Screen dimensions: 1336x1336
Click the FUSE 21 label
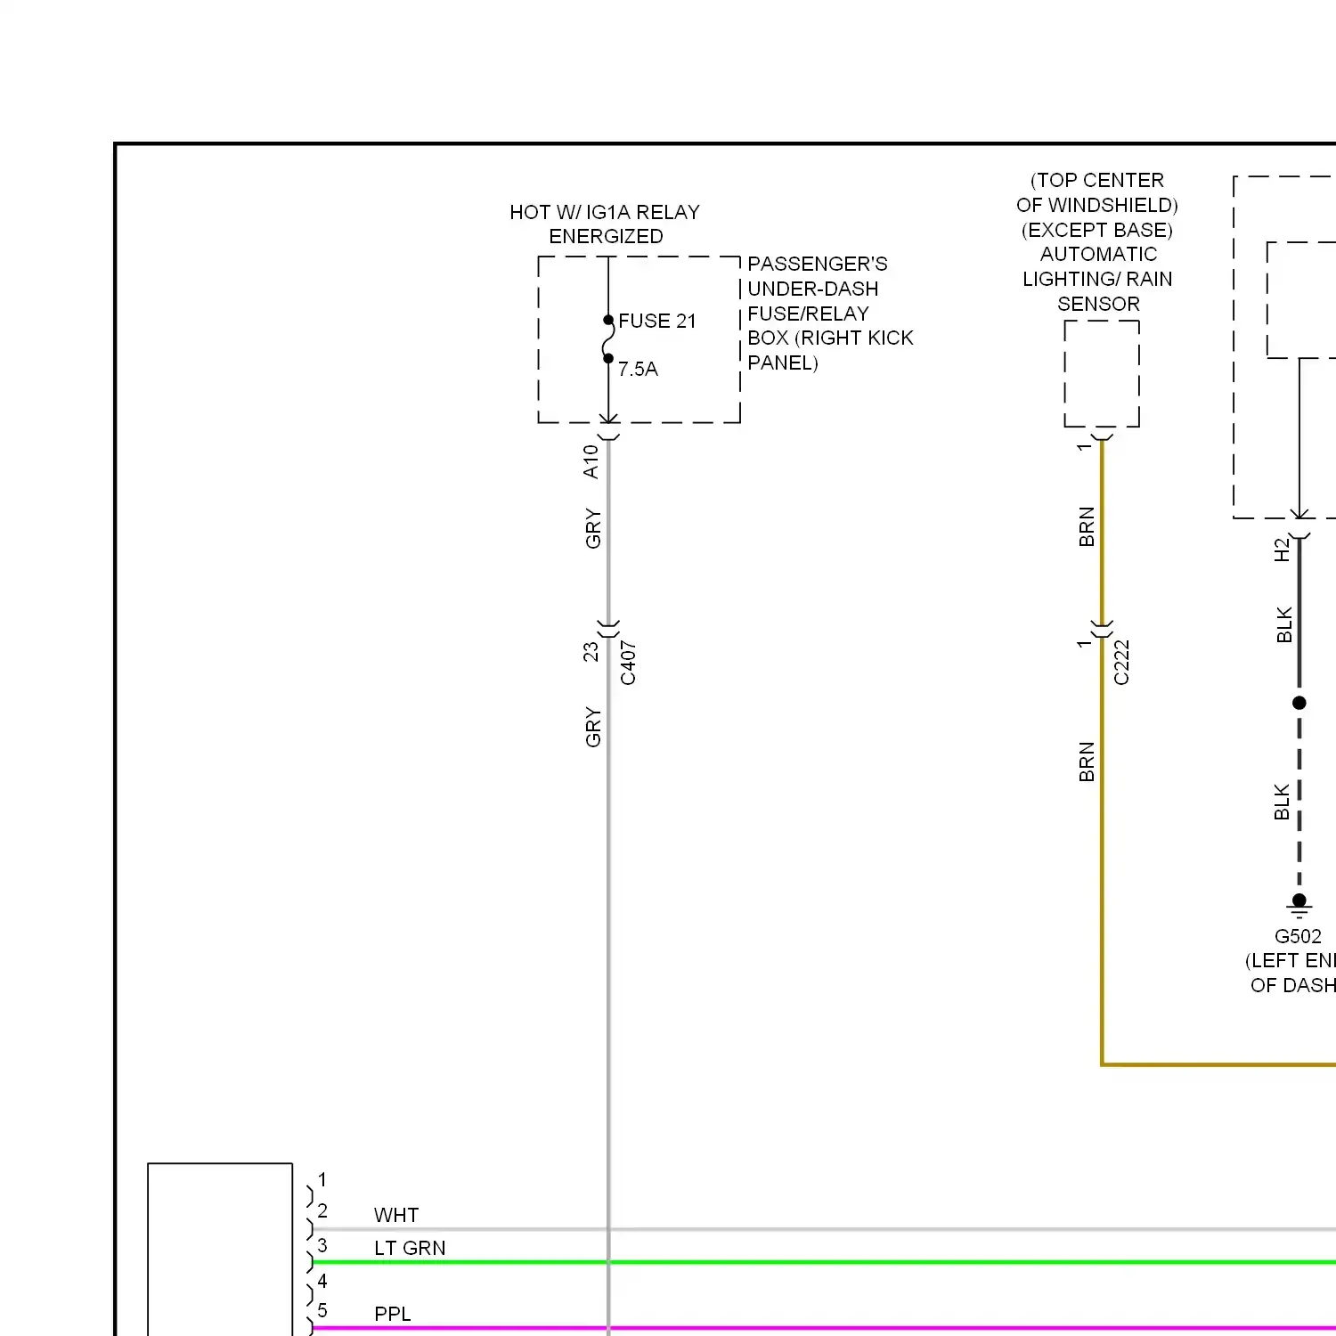(657, 322)
